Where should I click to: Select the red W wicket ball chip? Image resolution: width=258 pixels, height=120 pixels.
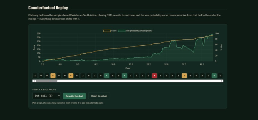(155, 76)
